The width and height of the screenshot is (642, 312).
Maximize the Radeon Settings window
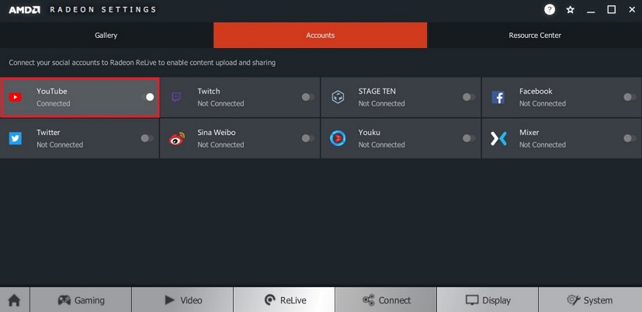[611, 9]
